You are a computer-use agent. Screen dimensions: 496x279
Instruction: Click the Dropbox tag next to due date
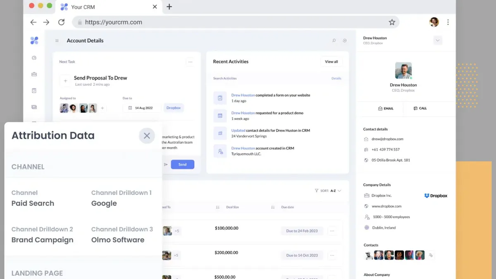174,108
